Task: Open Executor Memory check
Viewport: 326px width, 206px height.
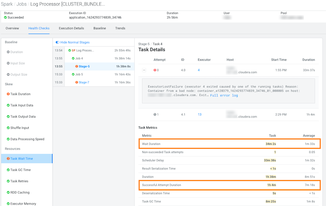Action: coord(23,204)
